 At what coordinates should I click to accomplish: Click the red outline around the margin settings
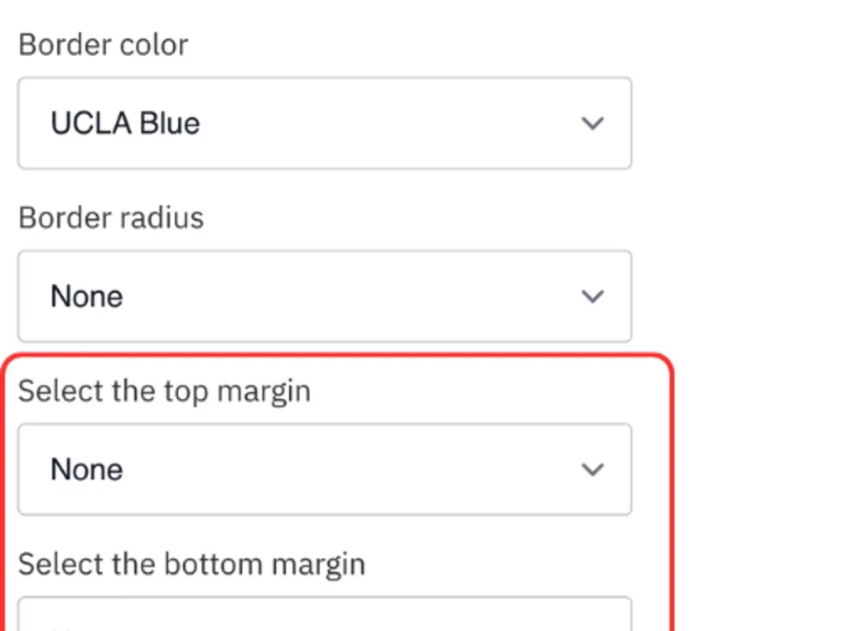(x=337, y=355)
